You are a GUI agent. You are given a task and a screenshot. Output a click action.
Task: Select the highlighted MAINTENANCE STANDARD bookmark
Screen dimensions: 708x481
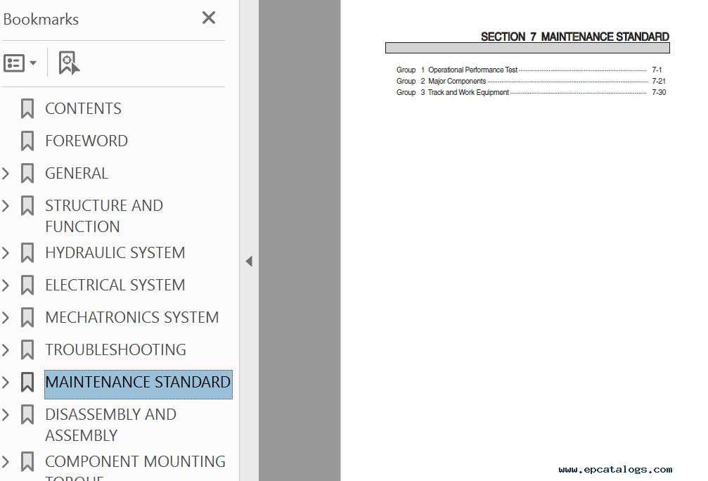[139, 384]
